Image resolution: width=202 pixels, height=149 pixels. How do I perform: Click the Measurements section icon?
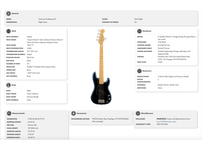point(9,113)
